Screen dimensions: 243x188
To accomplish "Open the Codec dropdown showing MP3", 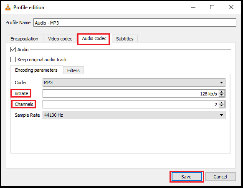I will 134,83.
